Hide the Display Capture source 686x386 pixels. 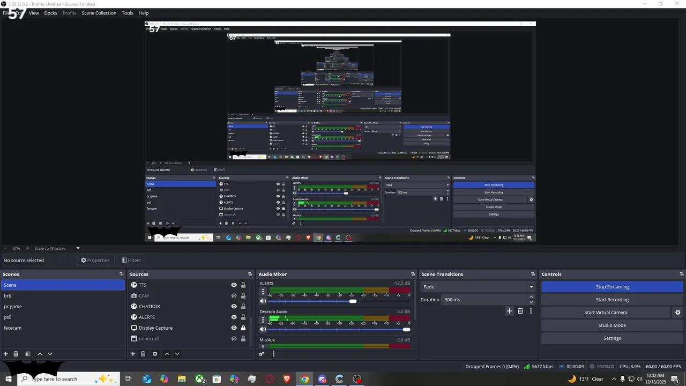[234, 328]
